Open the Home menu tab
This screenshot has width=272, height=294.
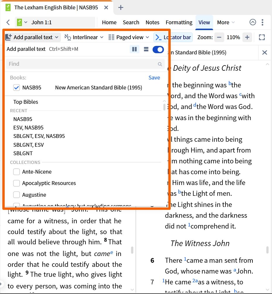[x=109, y=22]
